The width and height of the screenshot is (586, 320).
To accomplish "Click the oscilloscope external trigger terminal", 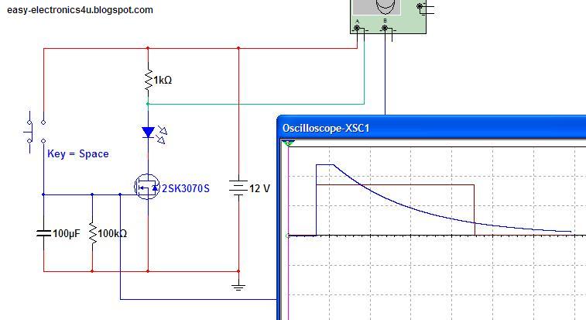I will [420, 6].
